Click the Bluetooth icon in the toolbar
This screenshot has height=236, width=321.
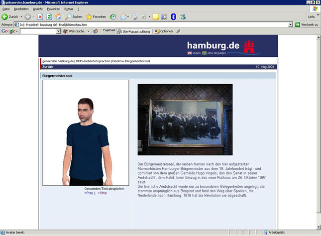tap(173, 17)
